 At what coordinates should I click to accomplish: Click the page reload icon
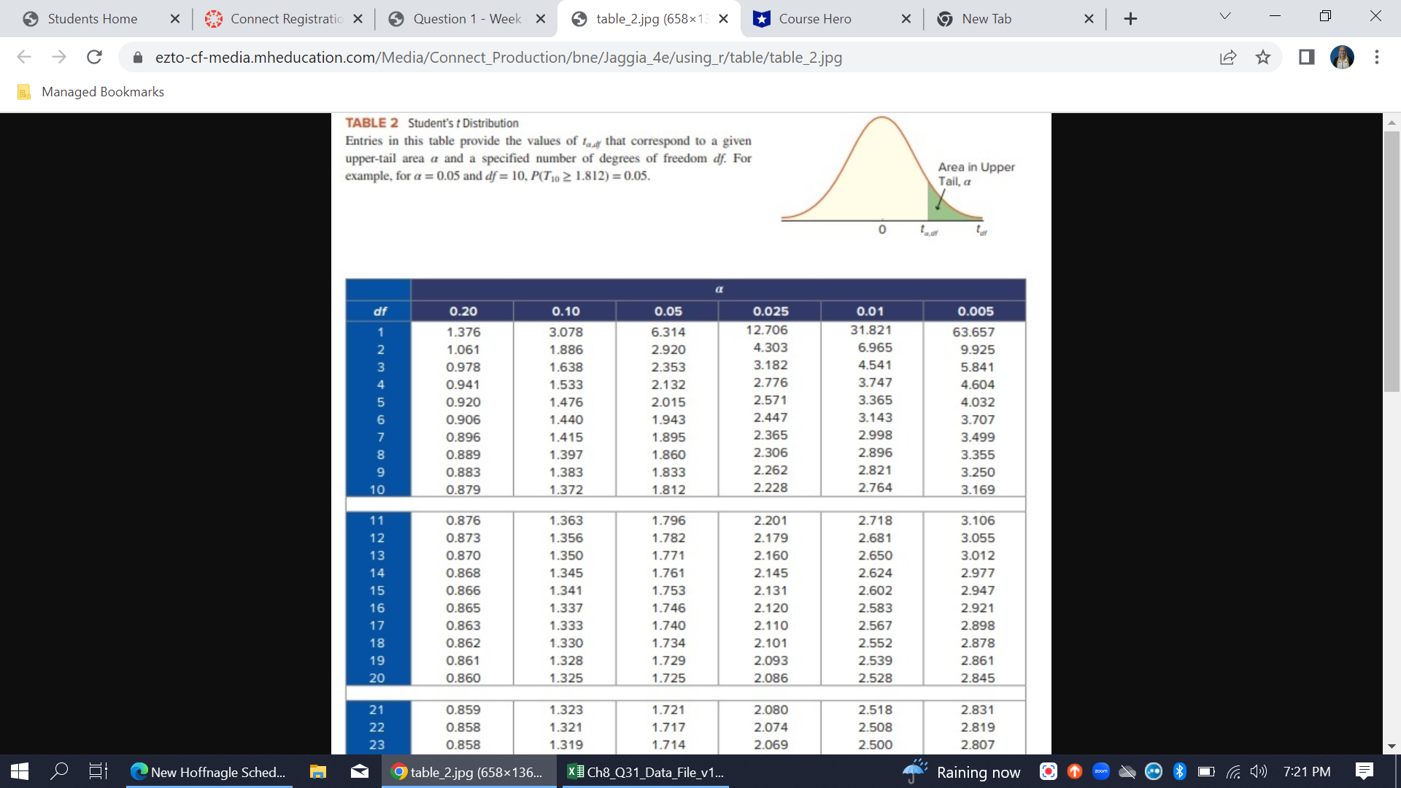[x=94, y=57]
